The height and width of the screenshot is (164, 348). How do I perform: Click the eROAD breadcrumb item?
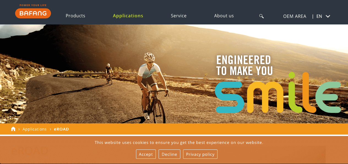(61, 129)
